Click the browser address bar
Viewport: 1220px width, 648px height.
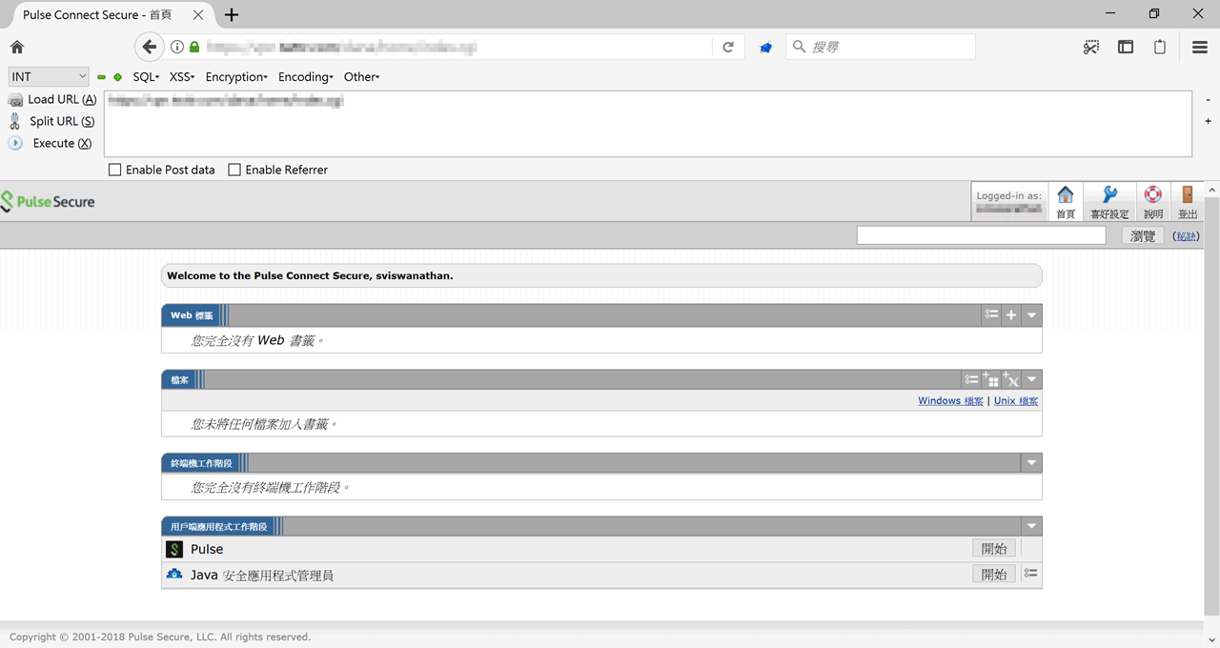pos(438,47)
